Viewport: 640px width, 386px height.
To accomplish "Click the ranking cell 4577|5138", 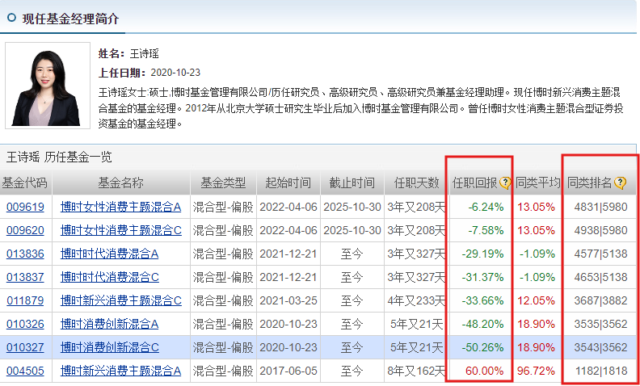I will pyautogui.click(x=600, y=254).
